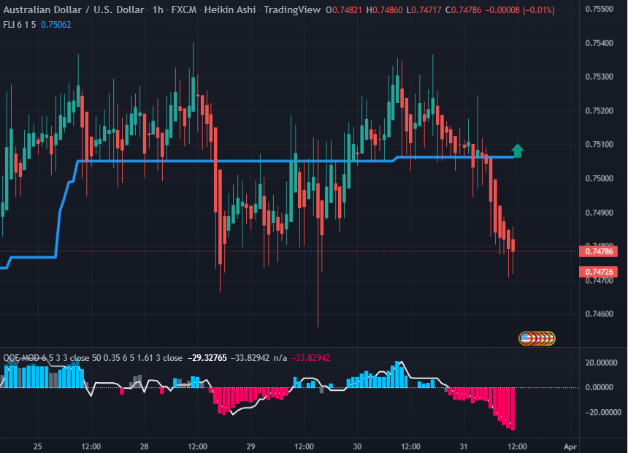
Task: Click the time axis label 28
Action: (144, 446)
